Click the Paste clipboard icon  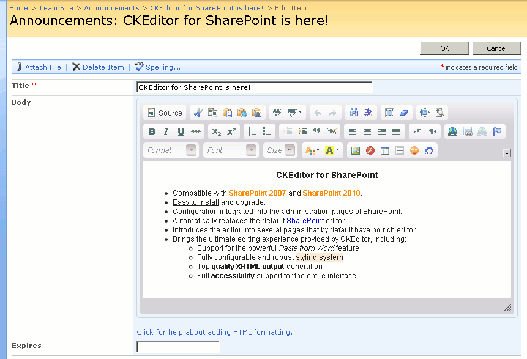click(x=227, y=113)
